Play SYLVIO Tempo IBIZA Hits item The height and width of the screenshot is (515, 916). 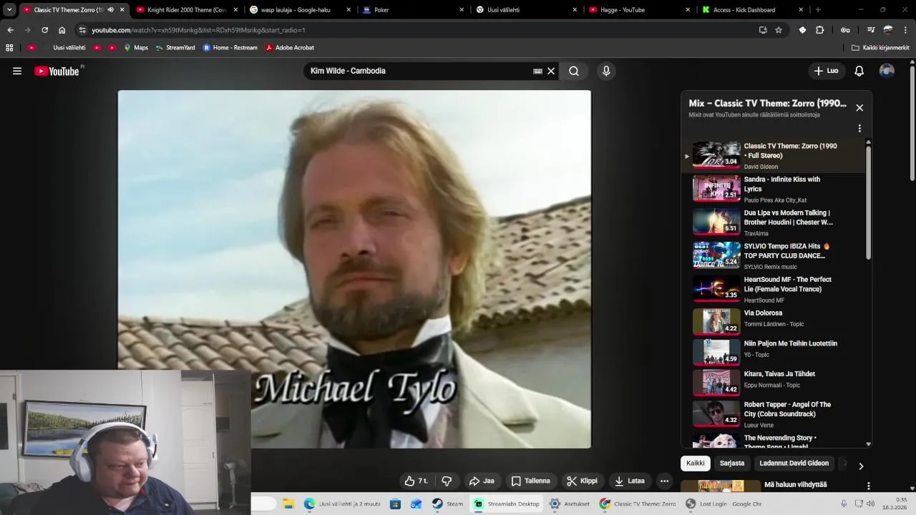[774, 256]
